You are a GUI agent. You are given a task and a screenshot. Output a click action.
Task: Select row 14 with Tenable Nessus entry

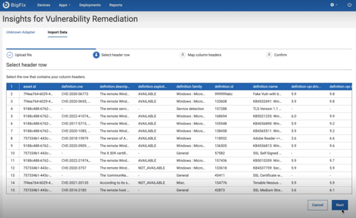click(179, 183)
